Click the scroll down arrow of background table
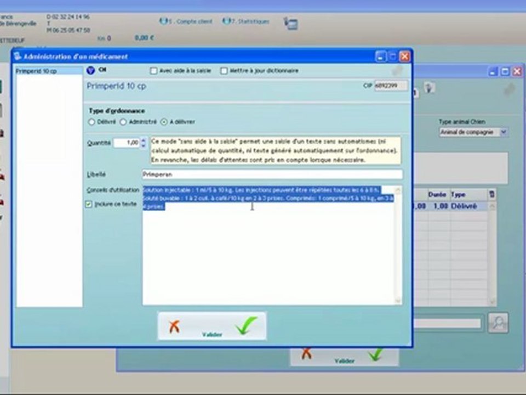The image size is (526, 395). [x=492, y=302]
